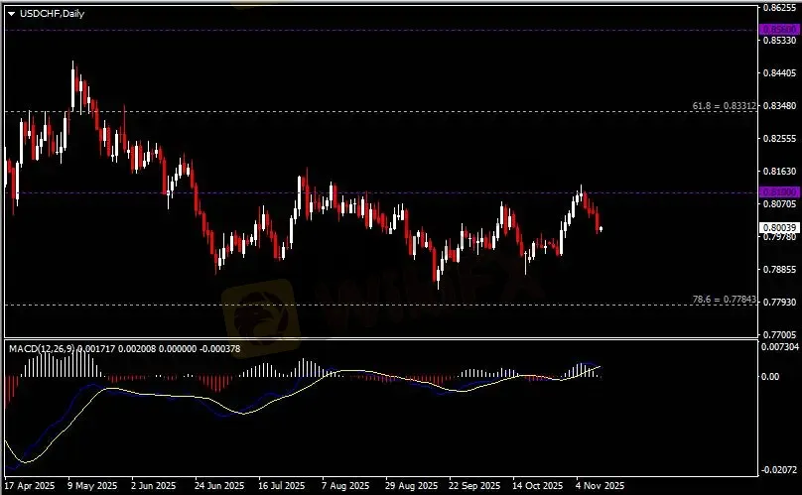The height and width of the screenshot is (495, 802).
Task: Select the 61.8 = 0.83312 Fibonacci label
Action: [x=724, y=106]
